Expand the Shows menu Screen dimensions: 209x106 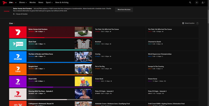[23, 2]
